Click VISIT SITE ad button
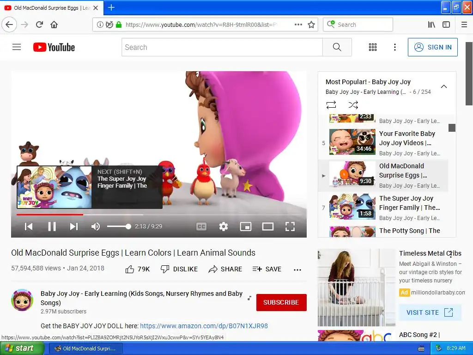 pos(430,312)
